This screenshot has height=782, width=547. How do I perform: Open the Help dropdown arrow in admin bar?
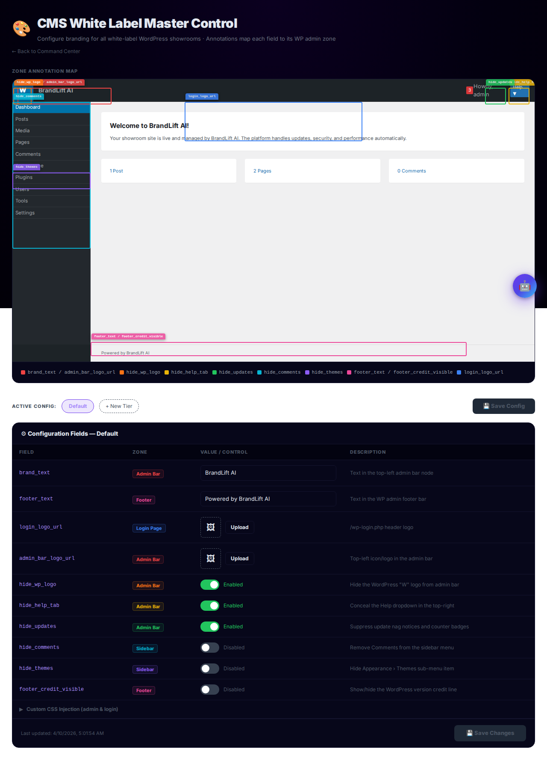[515, 94]
